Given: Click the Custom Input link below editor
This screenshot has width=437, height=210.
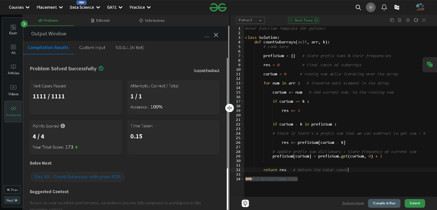Looking at the screenshot, I should (x=353, y=203).
